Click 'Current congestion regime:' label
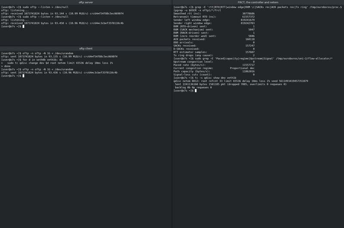The height and width of the screenshot is (228, 344). click(193, 68)
